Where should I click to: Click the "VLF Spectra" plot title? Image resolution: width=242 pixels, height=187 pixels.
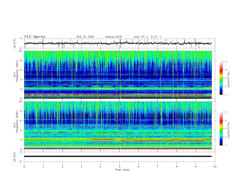pos(35,37)
